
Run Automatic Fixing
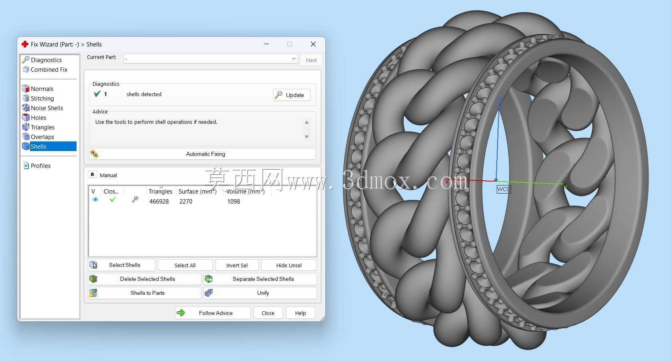pos(202,154)
